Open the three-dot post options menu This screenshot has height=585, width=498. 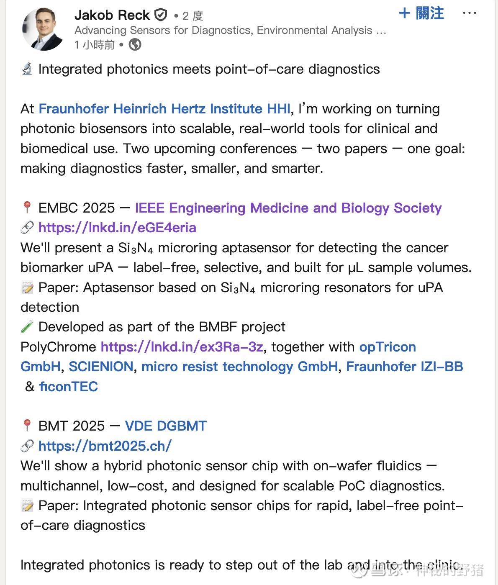pyautogui.click(x=469, y=13)
